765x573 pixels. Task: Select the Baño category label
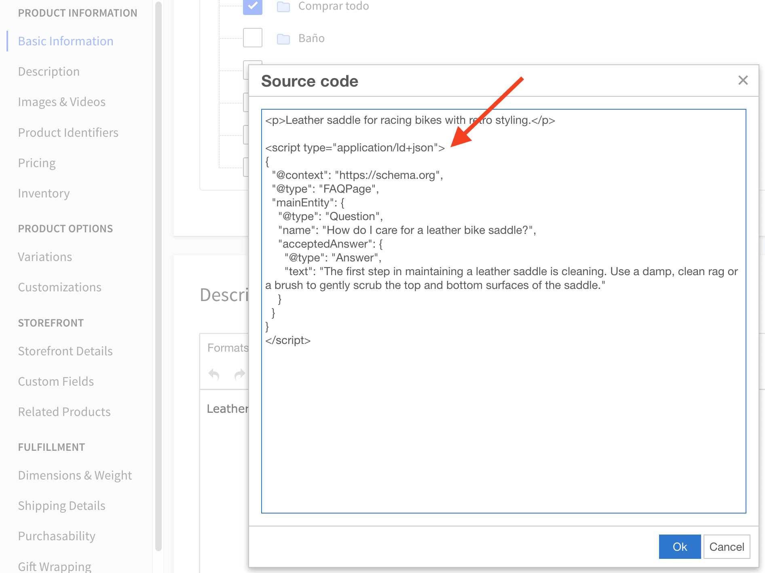[311, 38]
